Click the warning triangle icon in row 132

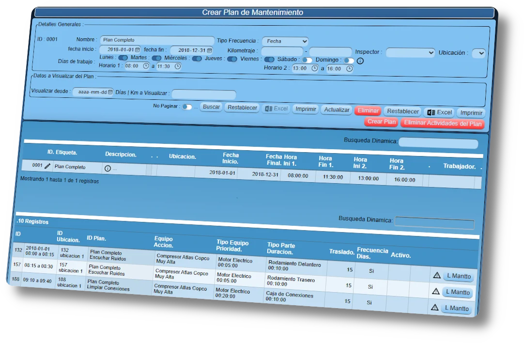(x=436, y=275)
